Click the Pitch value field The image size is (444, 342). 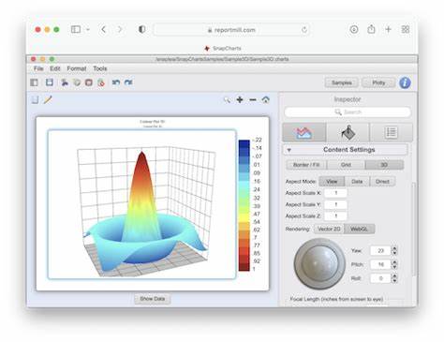380,264
